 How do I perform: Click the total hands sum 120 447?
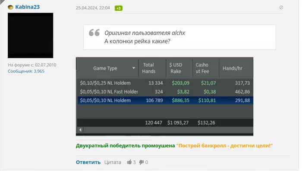coord(154,123)
